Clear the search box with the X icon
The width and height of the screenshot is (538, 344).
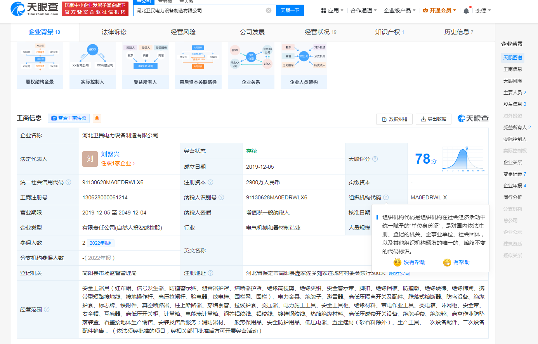(x=269, y=10)
